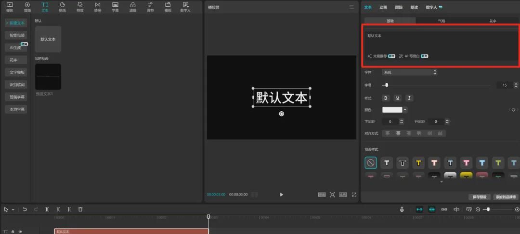Toggle auto-snap icon in timeline toolbar
520x234 pixels.
pyautogui.click(x=431, y=209)
